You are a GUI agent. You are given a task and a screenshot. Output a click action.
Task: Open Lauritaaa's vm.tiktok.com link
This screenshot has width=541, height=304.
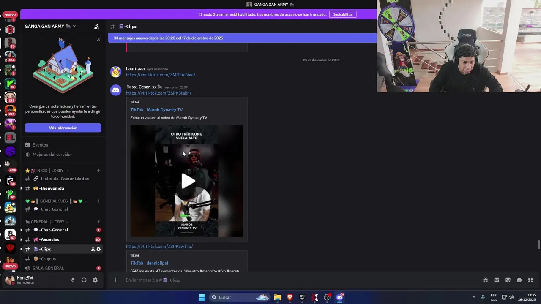point(161,75)
